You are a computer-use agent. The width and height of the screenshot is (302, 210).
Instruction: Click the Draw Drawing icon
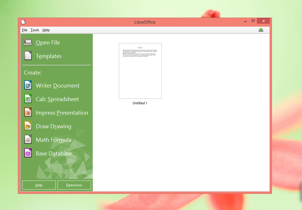point(28,126)
